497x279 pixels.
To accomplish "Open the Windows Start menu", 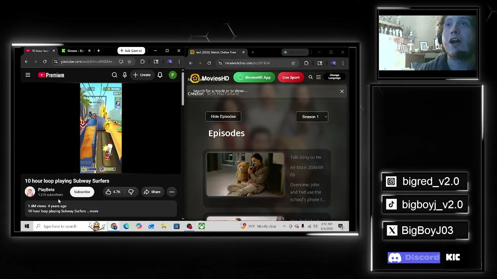I will (x=27, y=226).
